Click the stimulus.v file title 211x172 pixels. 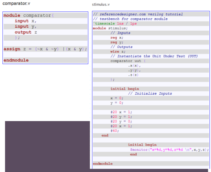101,5
